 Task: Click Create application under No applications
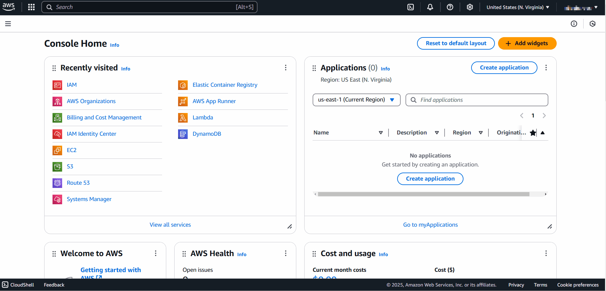pos(430,179)
